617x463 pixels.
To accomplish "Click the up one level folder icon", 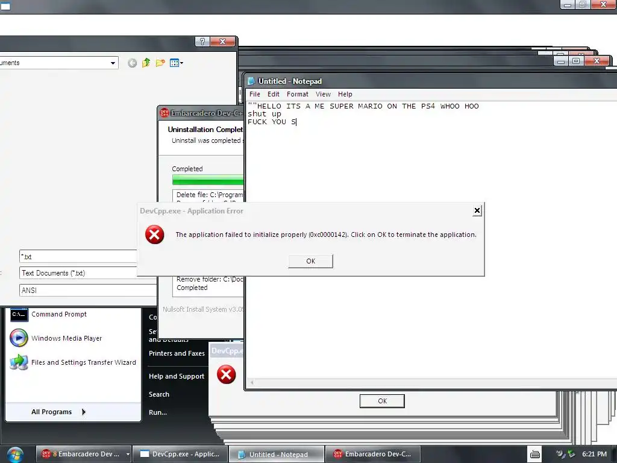I will coord(146,63).
